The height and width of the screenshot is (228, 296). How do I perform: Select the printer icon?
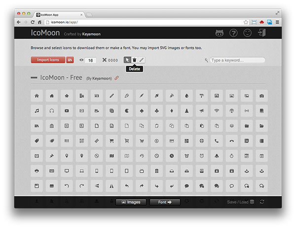click(x=37, y=171)
